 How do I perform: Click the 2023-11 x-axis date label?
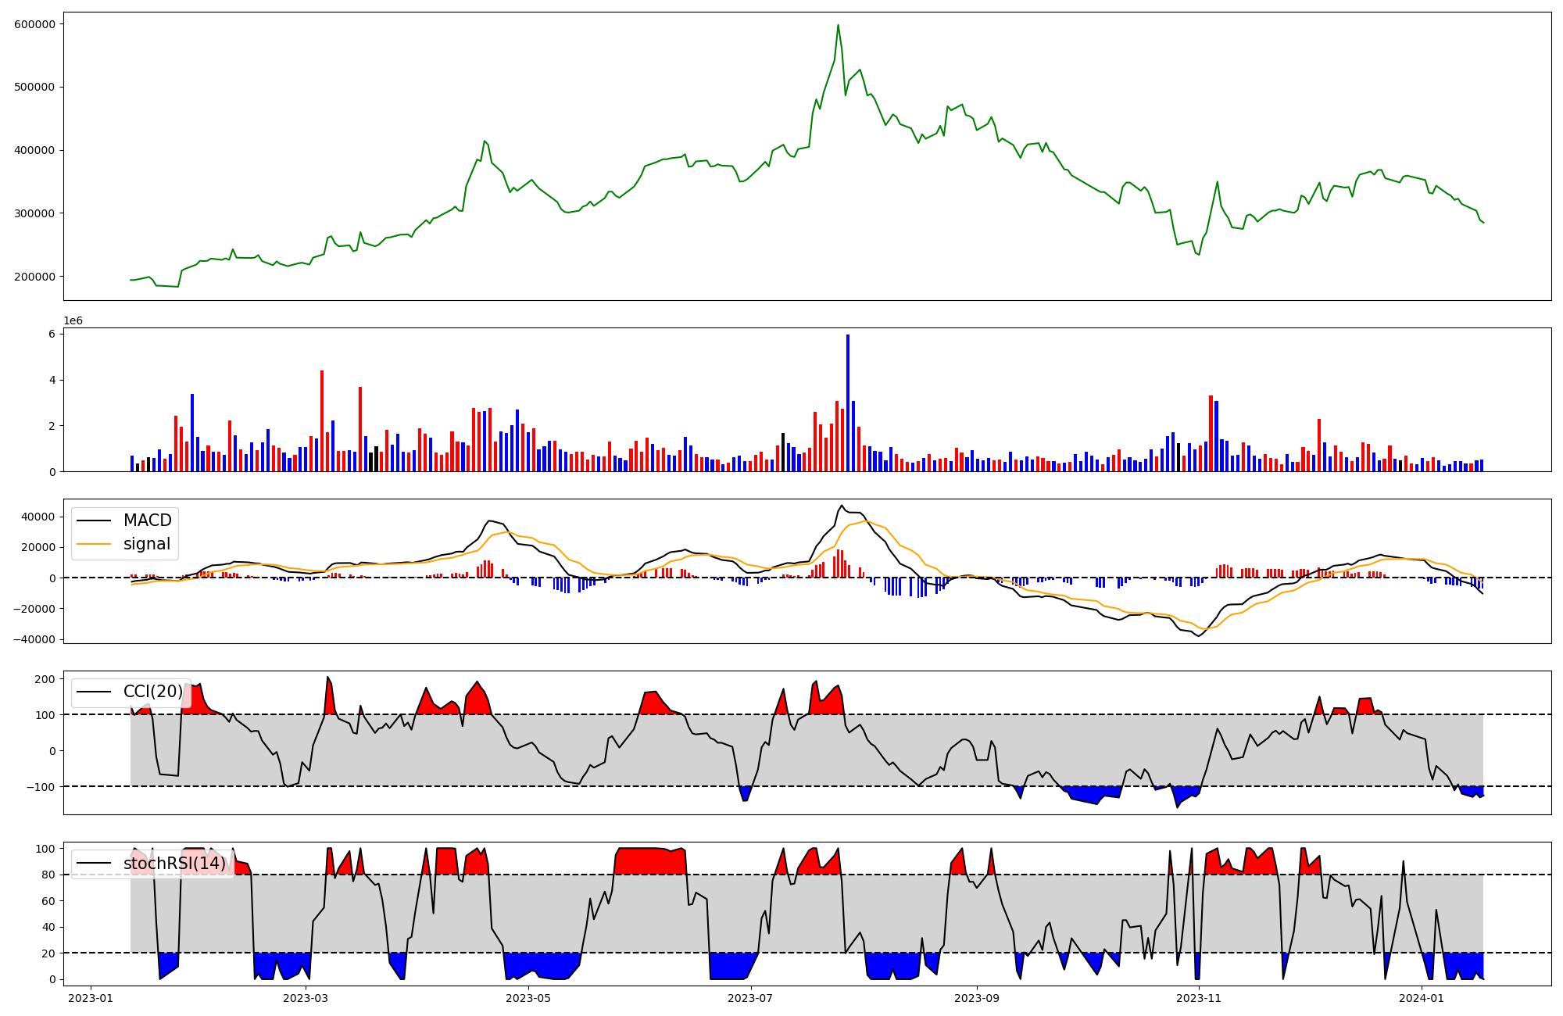(x=1198, y=998)
